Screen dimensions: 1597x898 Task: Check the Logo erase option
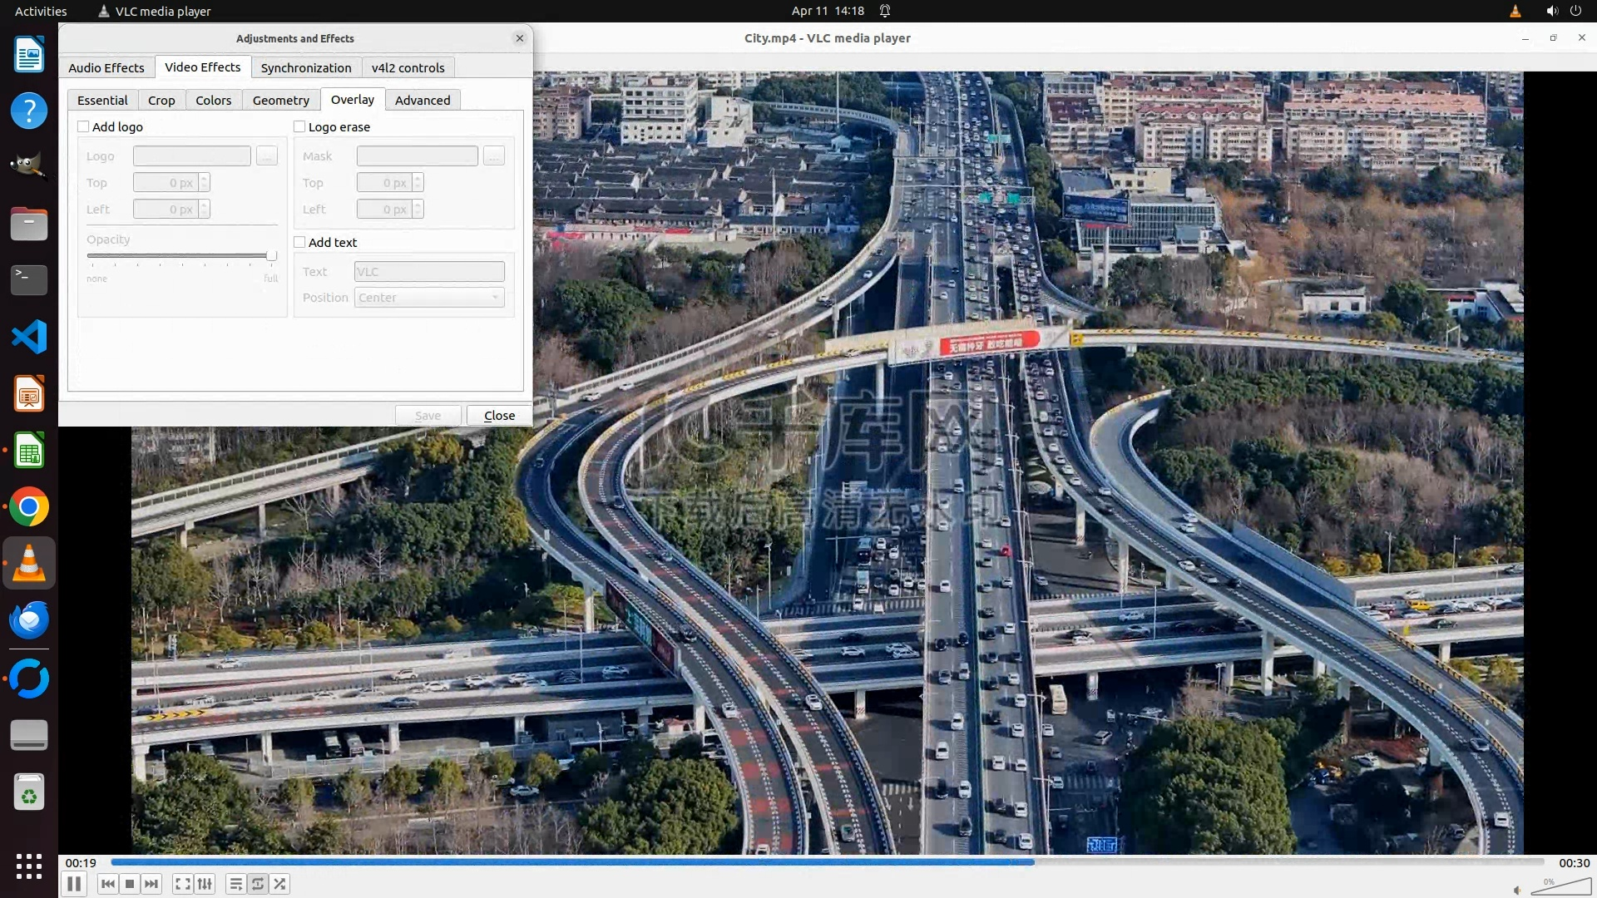click(x=299, y=126)
